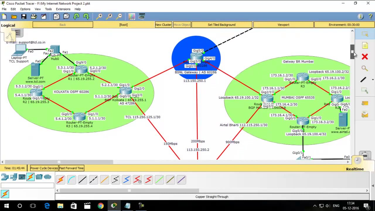Pick the red Serial DCE cable with clock
Screen dimensions: 375x211
tap(137, 180)
